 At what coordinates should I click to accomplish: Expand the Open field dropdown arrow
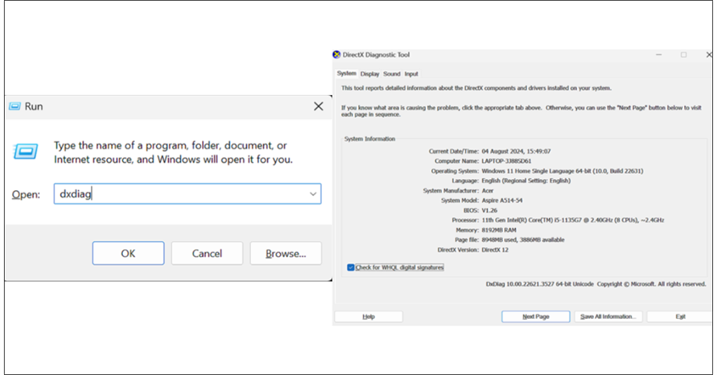[313, 194]
